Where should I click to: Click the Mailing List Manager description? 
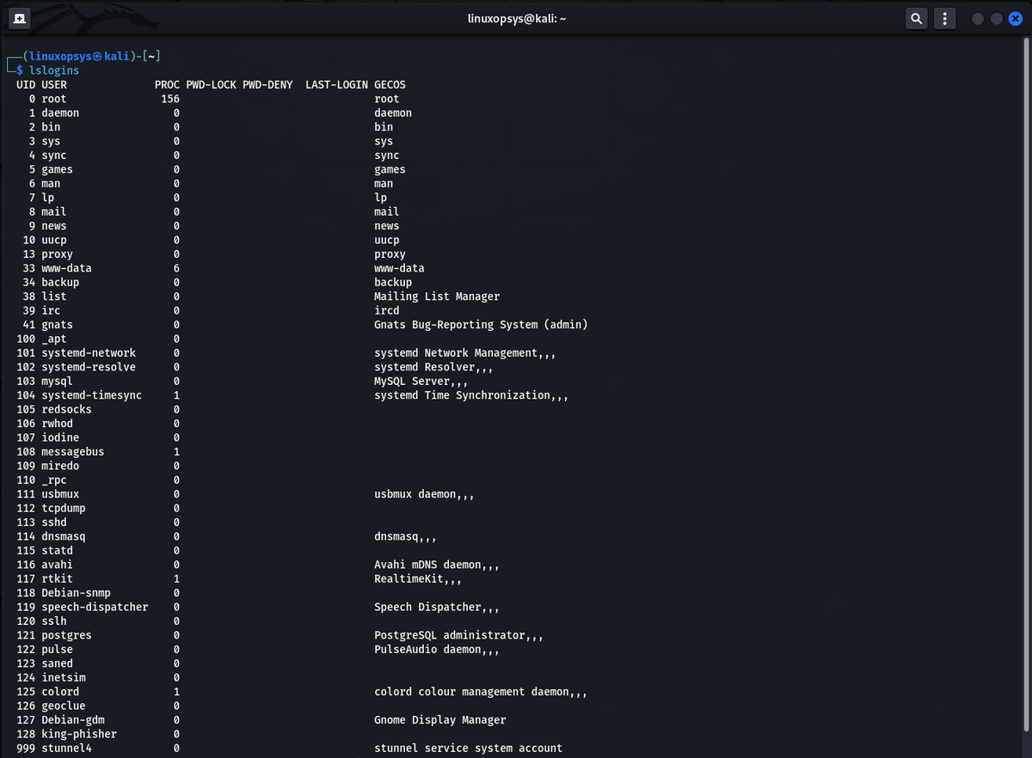pos(436,296)
